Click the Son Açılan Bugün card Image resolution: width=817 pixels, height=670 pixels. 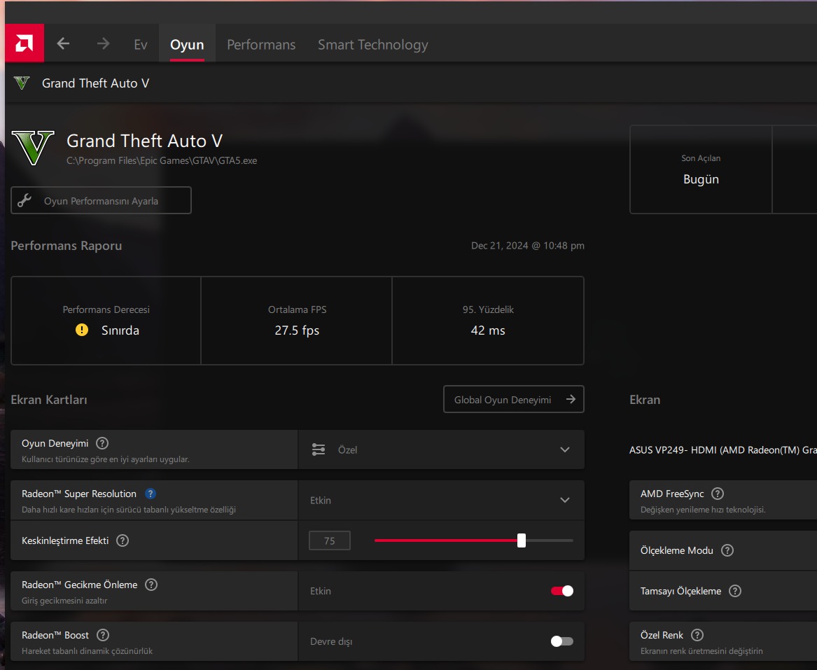point(701,169)
